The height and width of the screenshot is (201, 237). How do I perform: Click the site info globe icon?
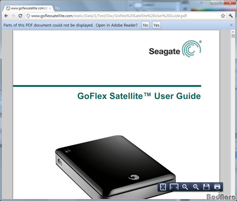tap(28, 15)
